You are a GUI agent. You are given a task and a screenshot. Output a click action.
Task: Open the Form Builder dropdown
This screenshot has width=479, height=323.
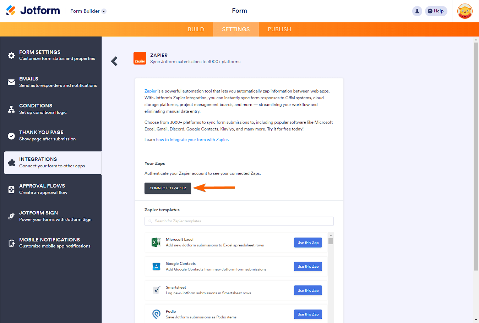88,11
